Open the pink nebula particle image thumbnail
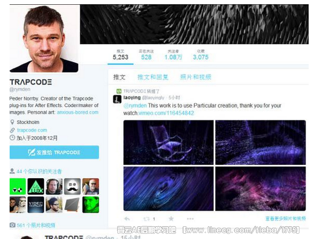Image resolution: width=322 pixels, height=239 pixels. (261, 188)
